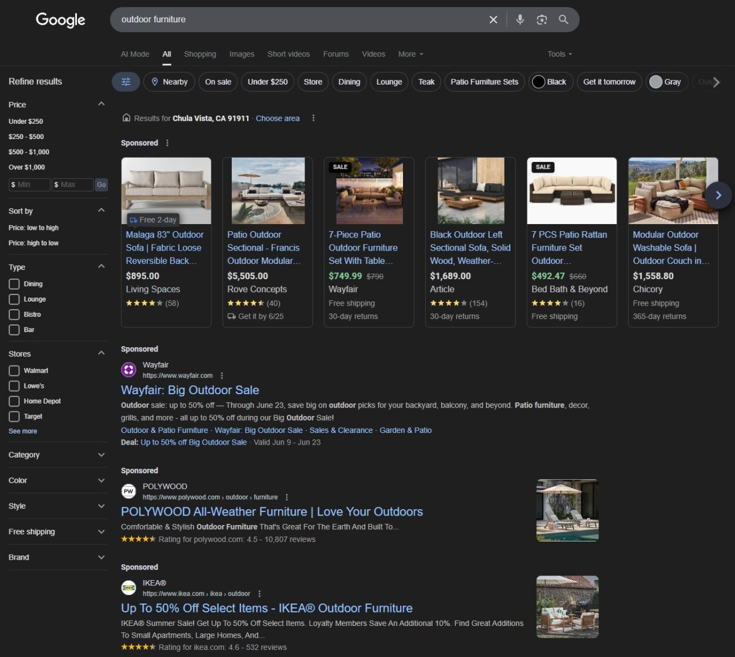Screen dimensions: 735x657
Task: Click the Choose area link
Action: [277, 118]
